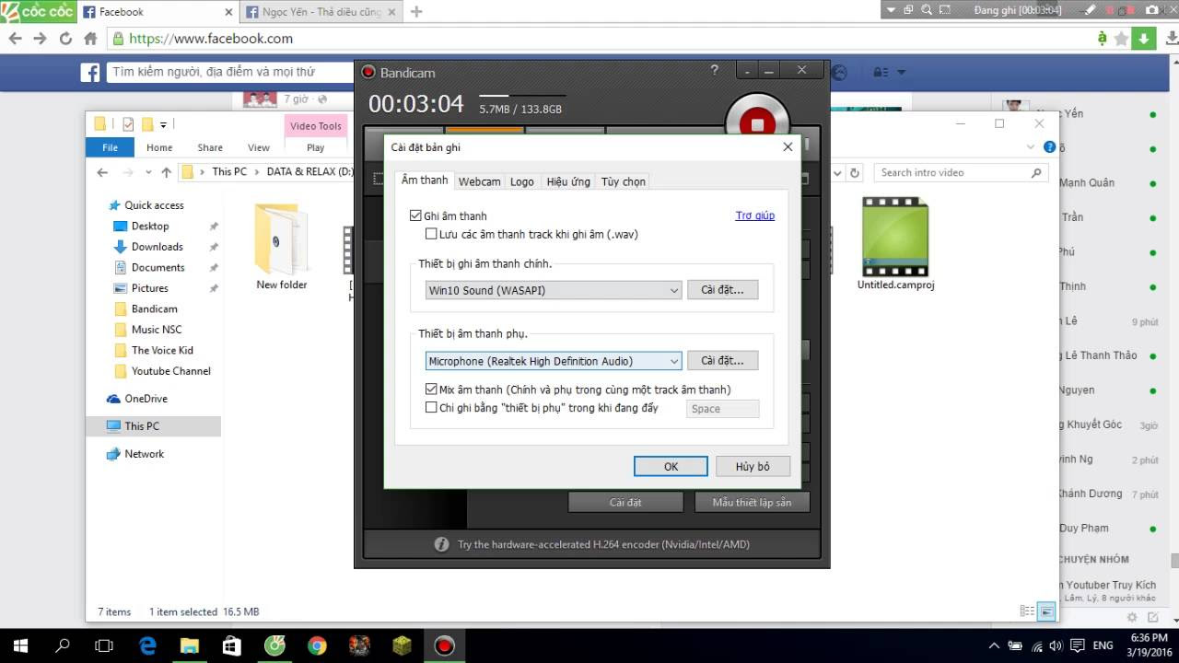Open Bandicam help question mark icon
The height and width of the screenshot is (663, 1179).
point(715,70)
